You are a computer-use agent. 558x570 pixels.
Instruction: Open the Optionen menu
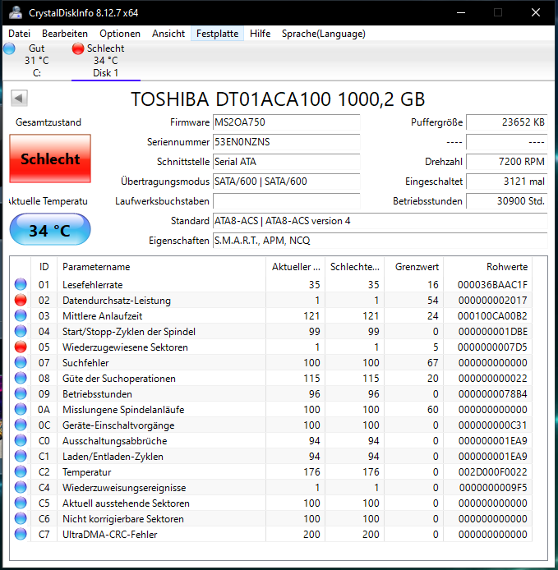tap(120, 34)
